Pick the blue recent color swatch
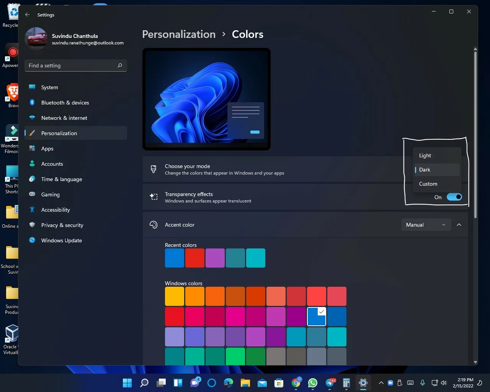This screenshot has width=490, height=392. pyautogui.click(x=175, y=258)
